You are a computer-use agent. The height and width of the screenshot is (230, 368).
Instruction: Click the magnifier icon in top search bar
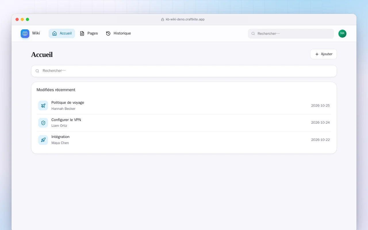[253, 34]
